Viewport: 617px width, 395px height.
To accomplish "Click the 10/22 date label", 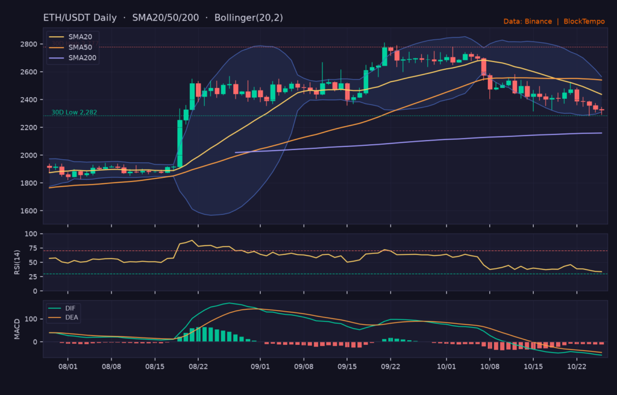I will [577, 367].
